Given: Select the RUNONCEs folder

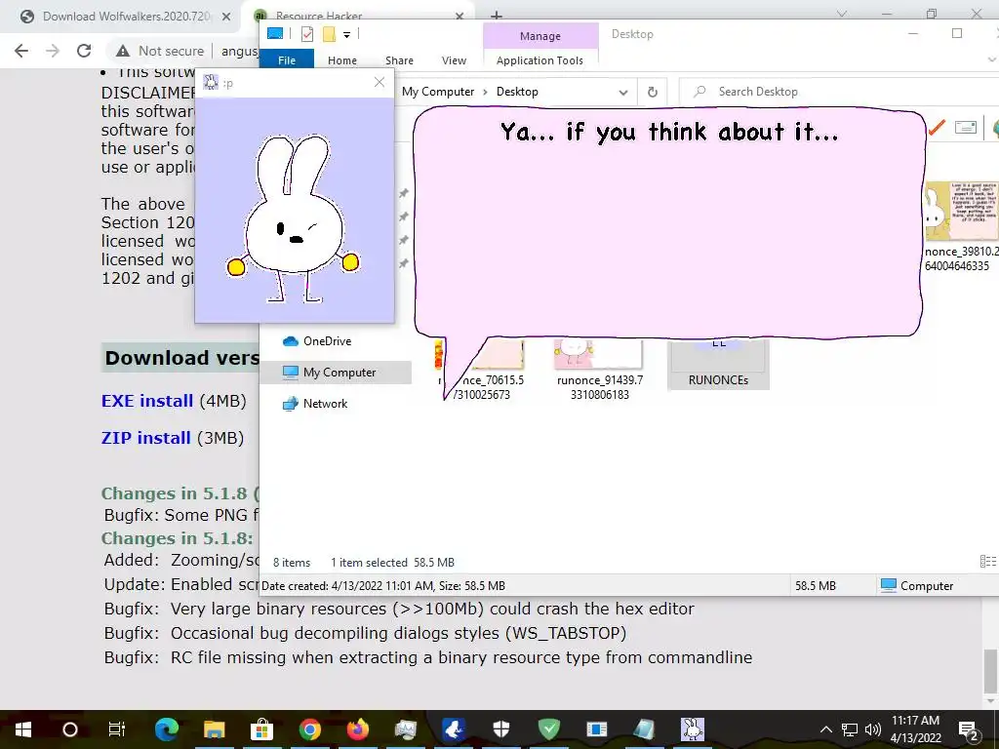Looking at the screenshot, I should coord(718,365).
